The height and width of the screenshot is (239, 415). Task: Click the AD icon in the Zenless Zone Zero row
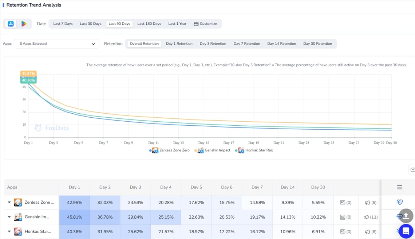pos(343,203)
